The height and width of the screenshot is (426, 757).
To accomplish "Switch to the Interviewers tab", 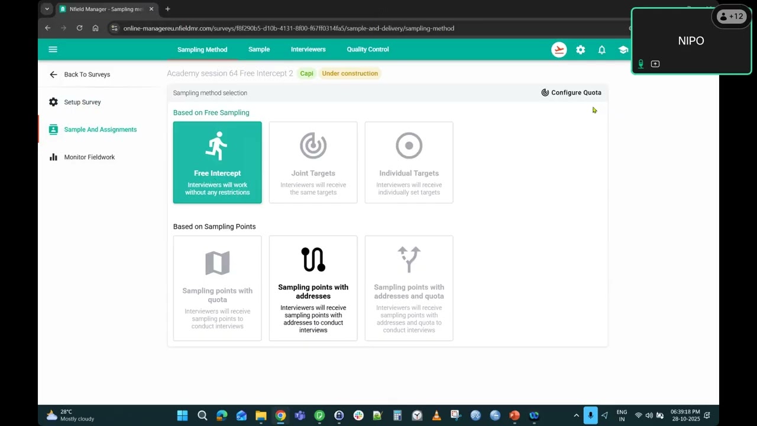I will [308, 50].
